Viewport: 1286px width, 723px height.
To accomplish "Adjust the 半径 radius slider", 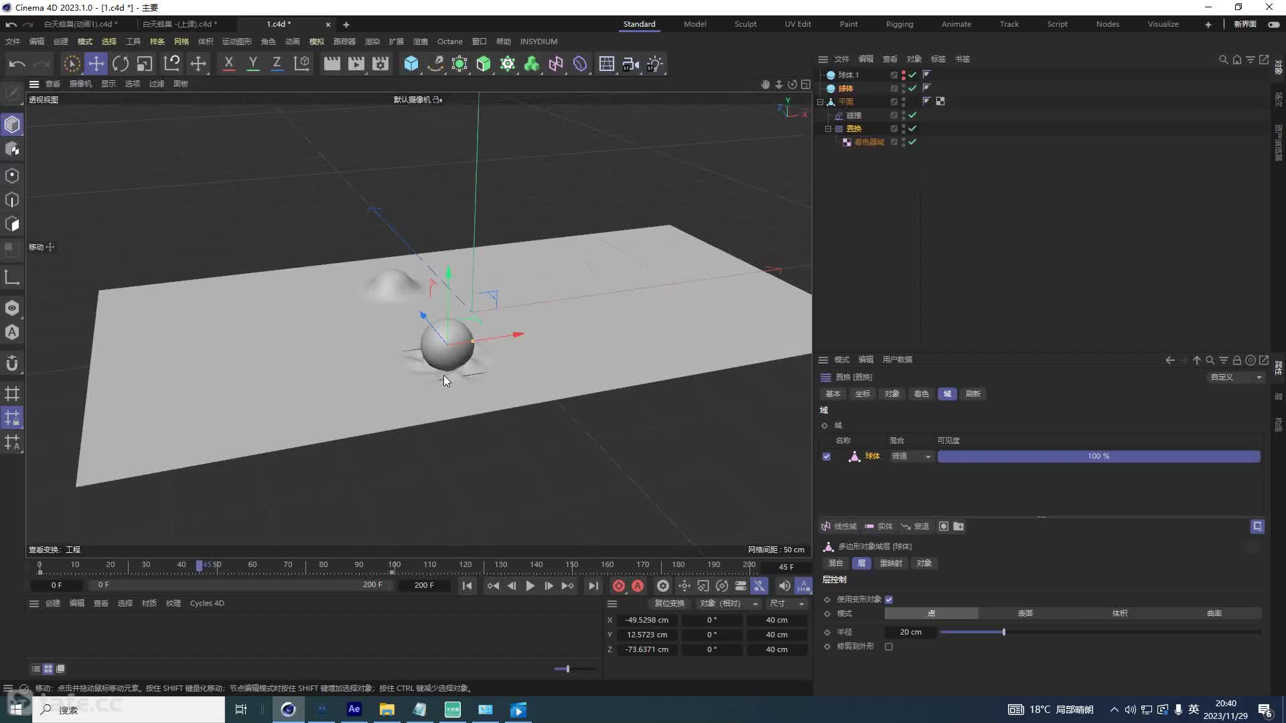I will tap(1100, 633).
